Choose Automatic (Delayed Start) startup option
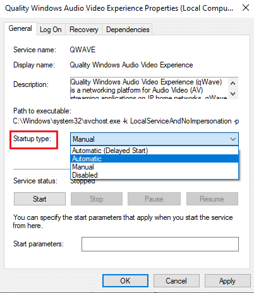This screenshot has width=254, height=293. 154,151
